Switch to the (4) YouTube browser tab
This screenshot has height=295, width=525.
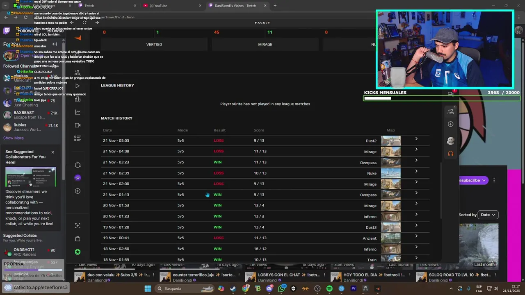[x=172, y=6]
